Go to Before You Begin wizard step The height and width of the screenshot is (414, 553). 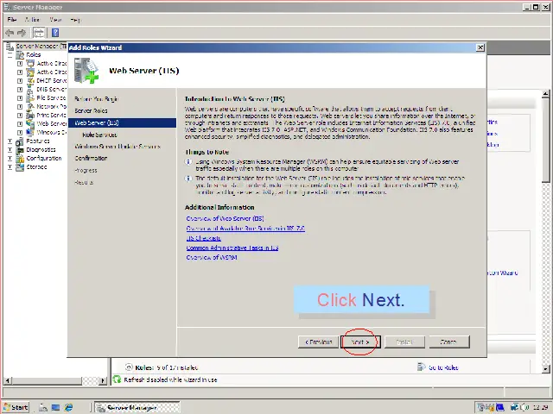pos(96,99)
